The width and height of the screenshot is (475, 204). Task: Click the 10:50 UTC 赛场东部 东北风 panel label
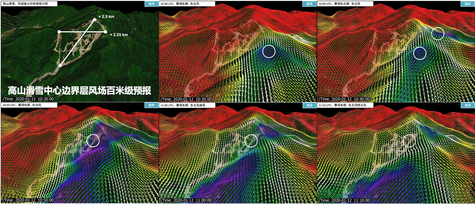point(22,105)
